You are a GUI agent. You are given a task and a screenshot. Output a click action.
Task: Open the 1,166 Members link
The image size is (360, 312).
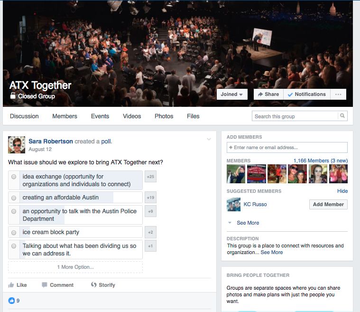(321, 161)
